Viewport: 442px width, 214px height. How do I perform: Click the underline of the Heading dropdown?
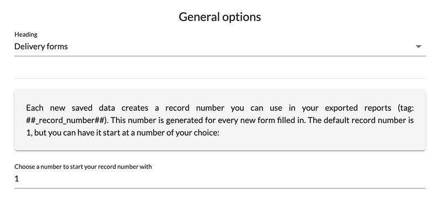tap(219, 56)
